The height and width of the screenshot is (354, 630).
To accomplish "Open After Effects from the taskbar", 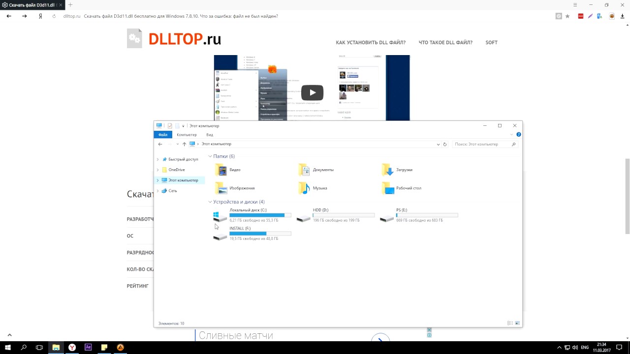I will point(88,347).
